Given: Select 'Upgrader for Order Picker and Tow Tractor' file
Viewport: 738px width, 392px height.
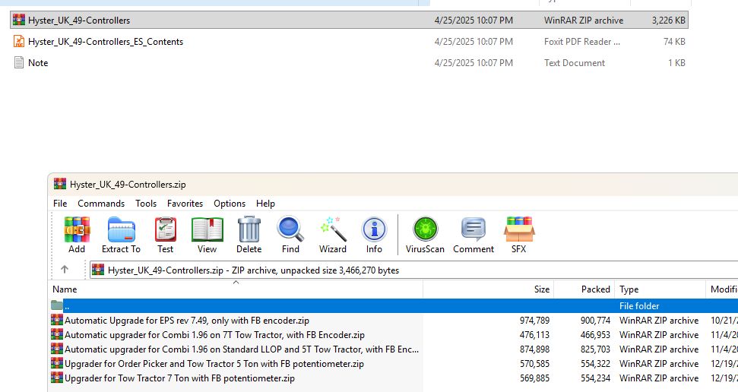Looking at the screenshot, I should click(214, 363).
